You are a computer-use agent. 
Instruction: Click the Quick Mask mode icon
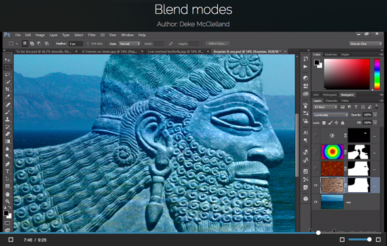pos(7,223)
